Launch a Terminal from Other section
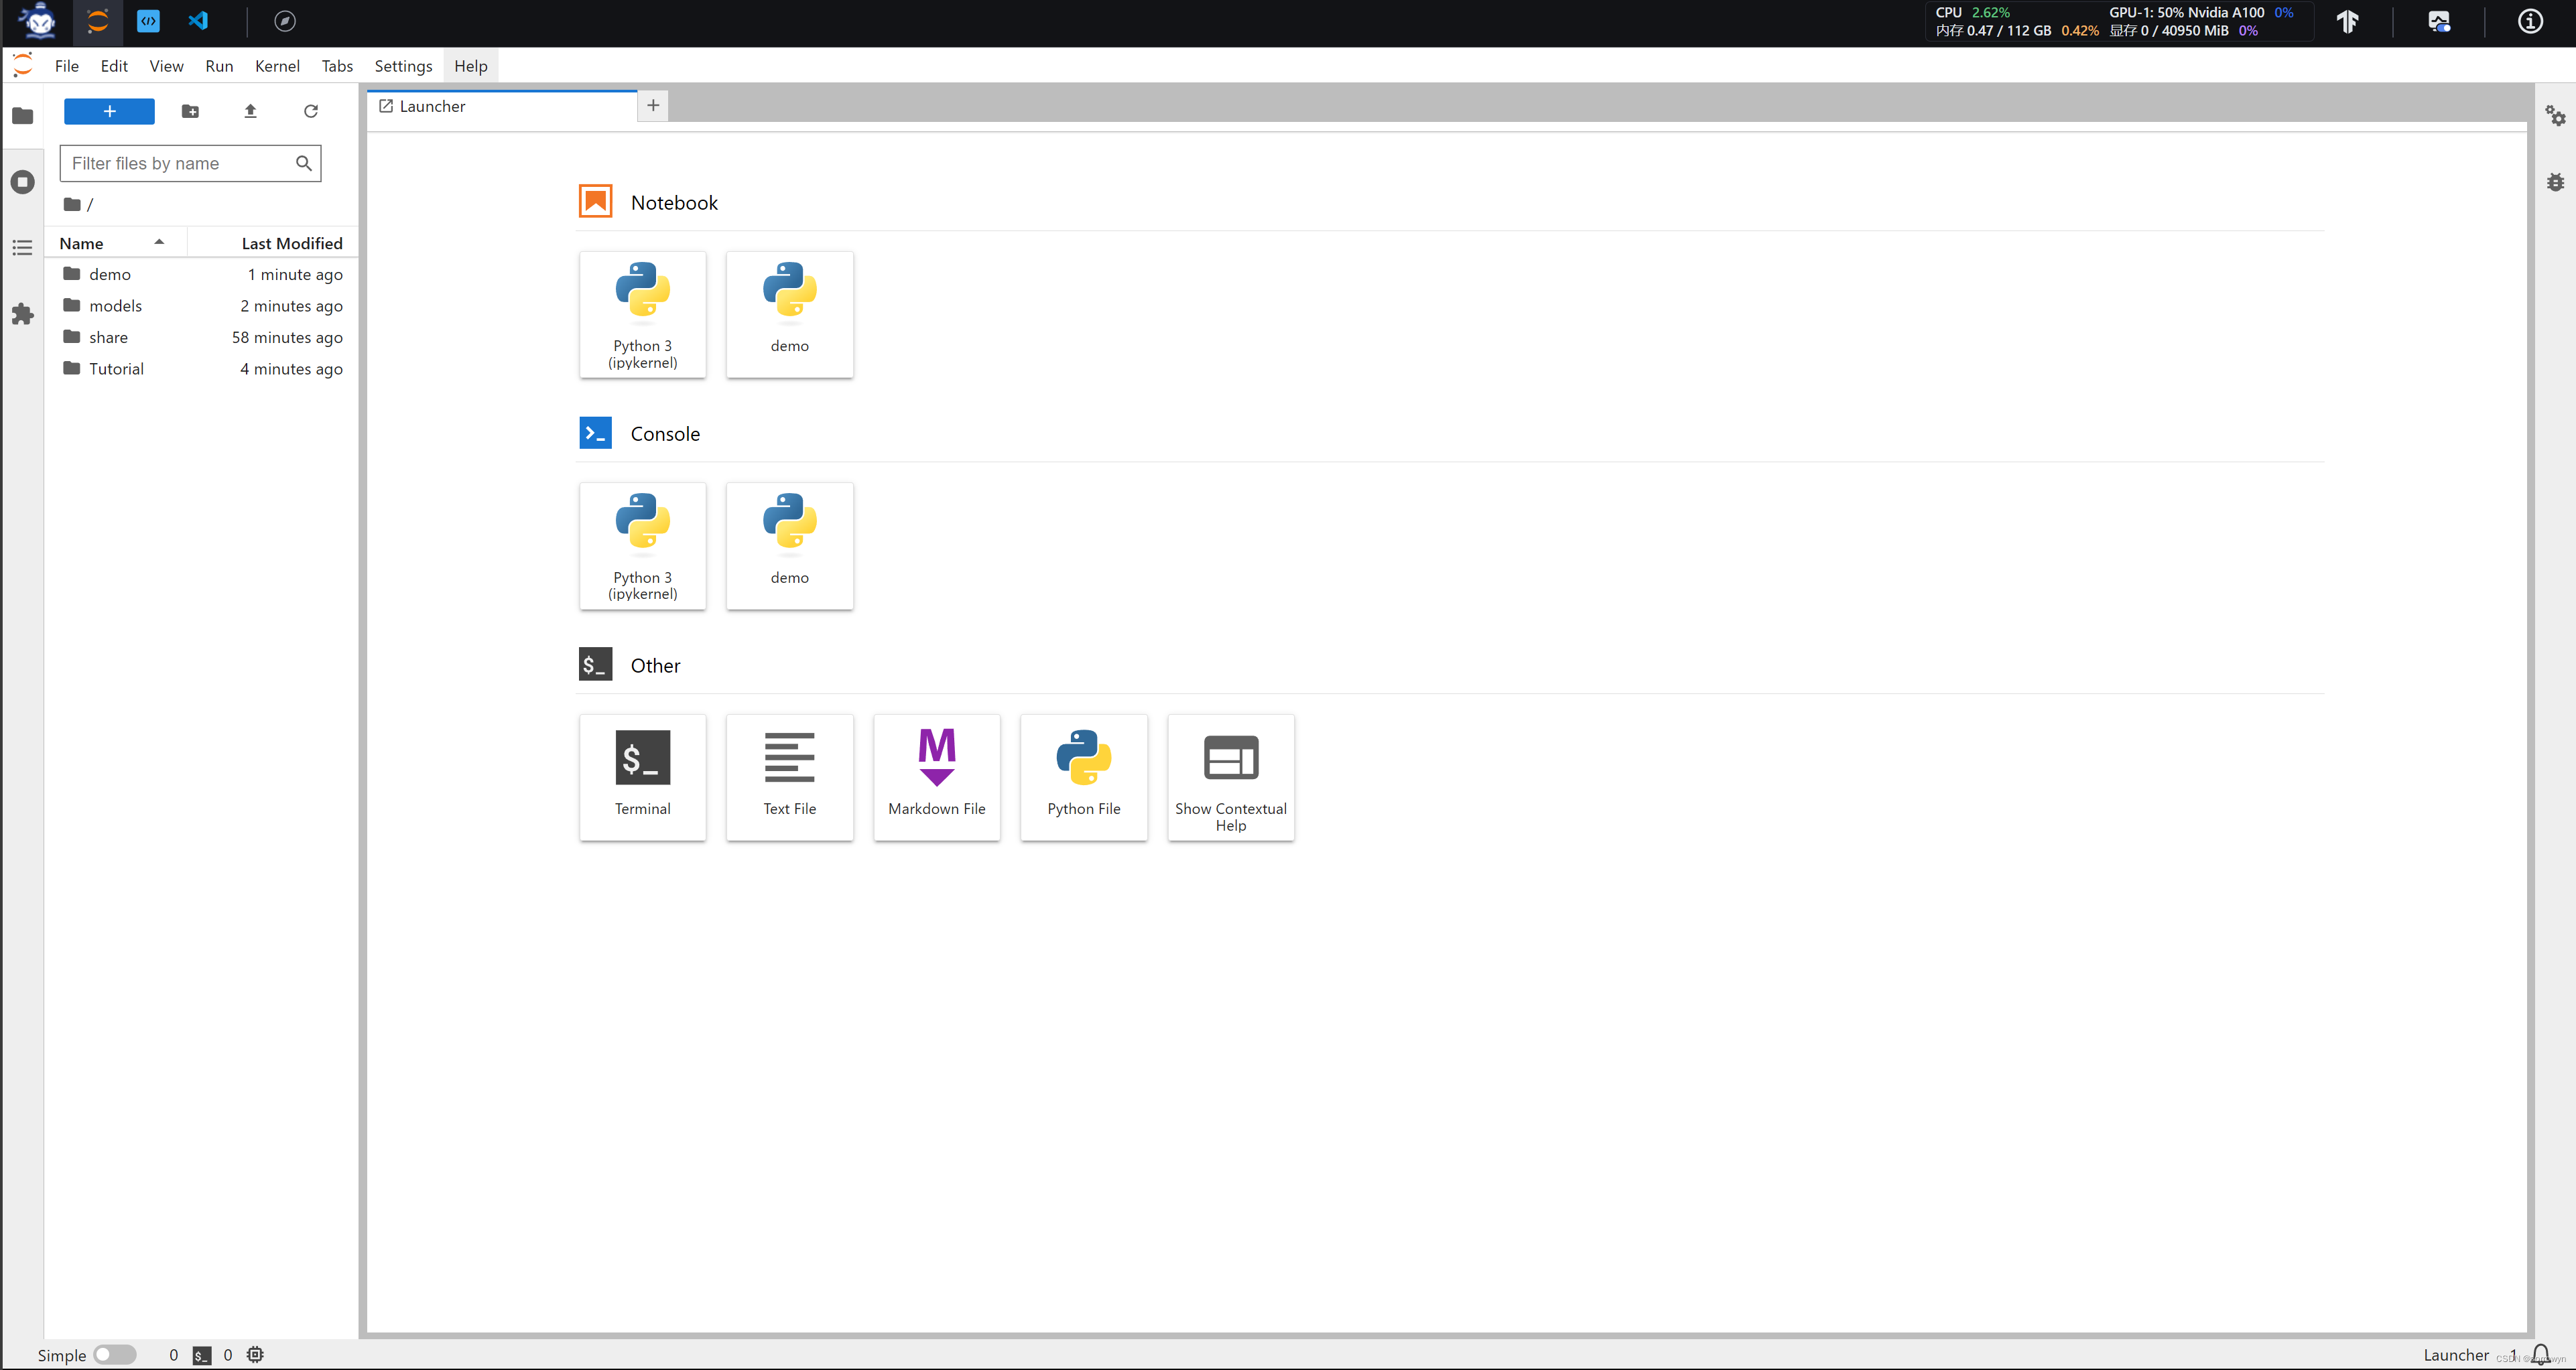This screenshot has width=2576, height=1370. point(642,776)
